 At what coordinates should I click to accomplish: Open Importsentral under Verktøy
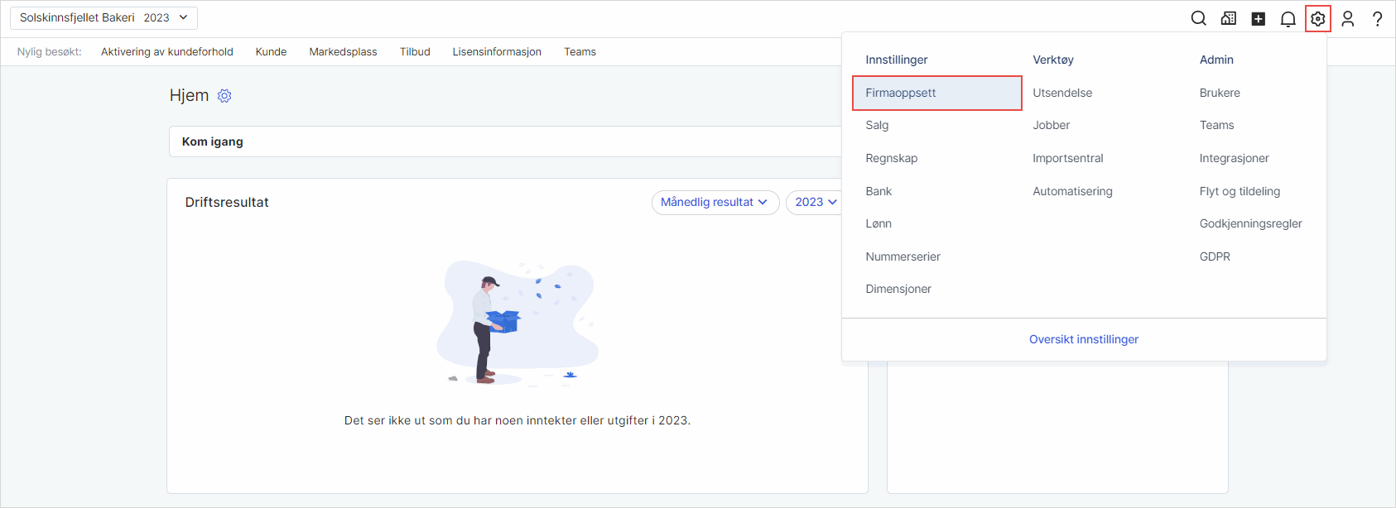(x=1067, y=158)
